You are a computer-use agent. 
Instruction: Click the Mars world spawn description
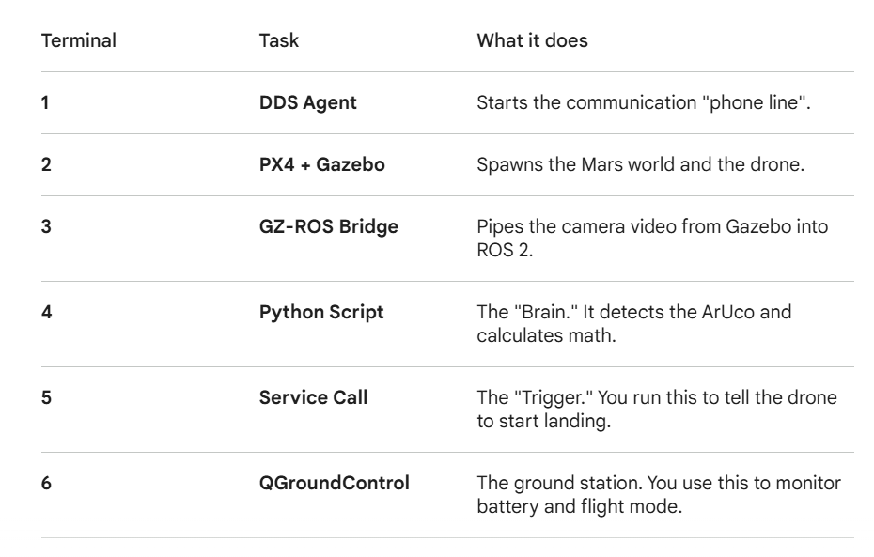(641, 165)
